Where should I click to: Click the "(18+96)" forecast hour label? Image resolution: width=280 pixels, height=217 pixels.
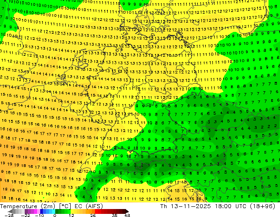pos(263,206)
